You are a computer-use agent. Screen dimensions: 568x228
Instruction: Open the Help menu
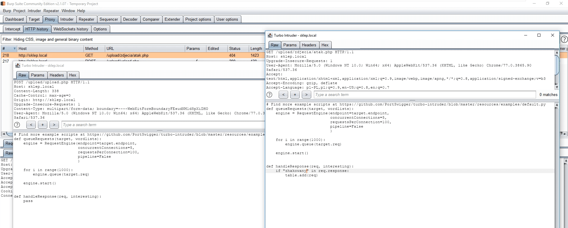point(81,11)
